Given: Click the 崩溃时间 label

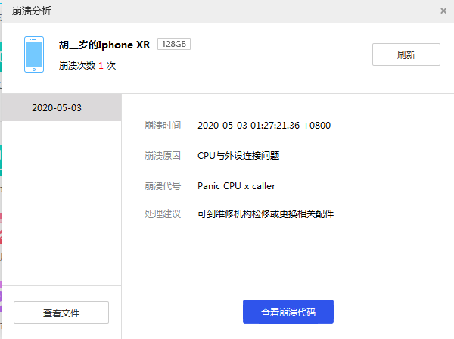Looking at the screenshot, I should click(163, 126).
